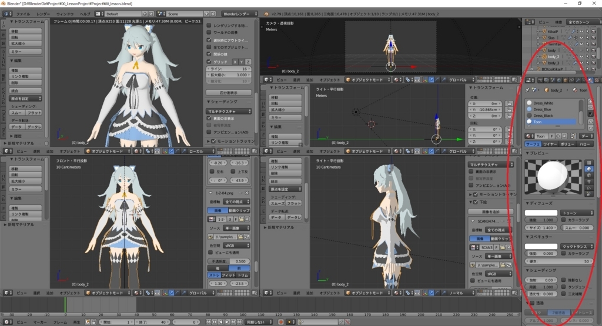Unlink the Toon material with X icon
602x326 pixels.
point(564,136)
